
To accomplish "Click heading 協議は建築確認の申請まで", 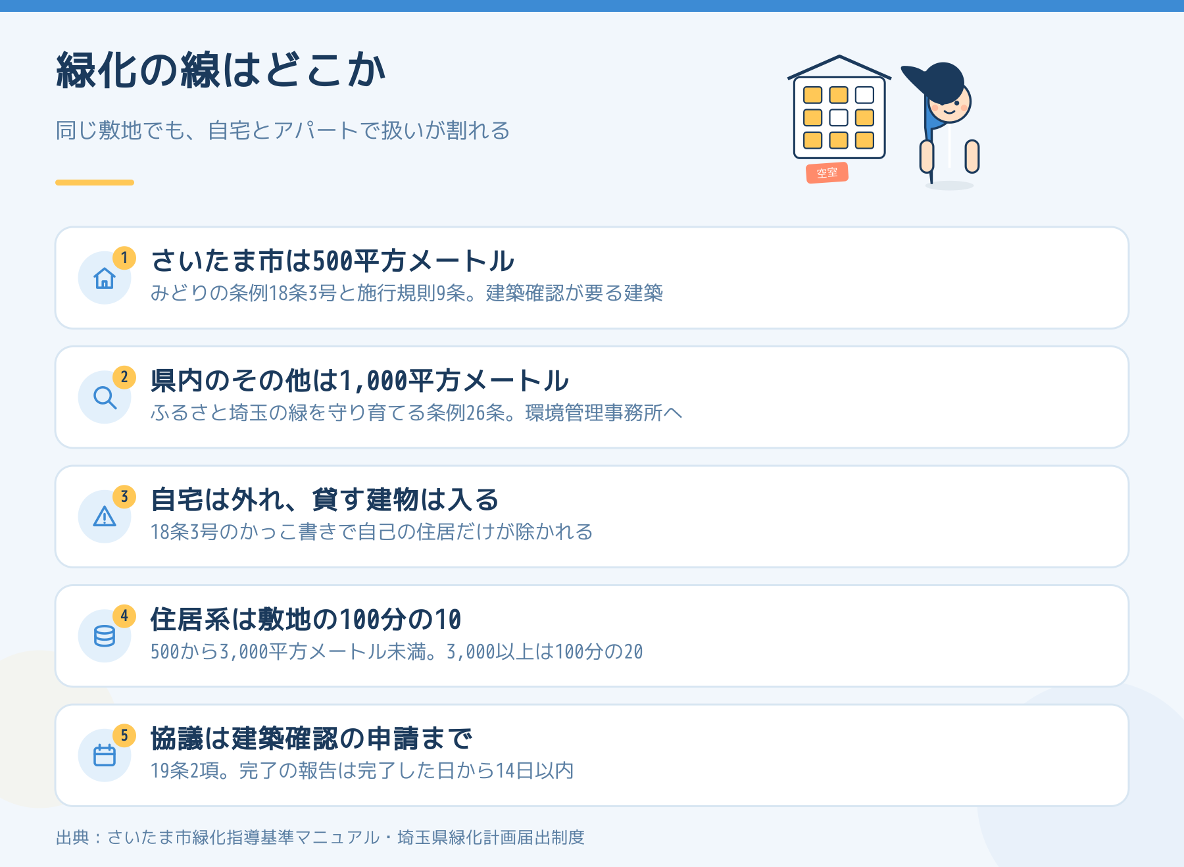I will (312, 739).
